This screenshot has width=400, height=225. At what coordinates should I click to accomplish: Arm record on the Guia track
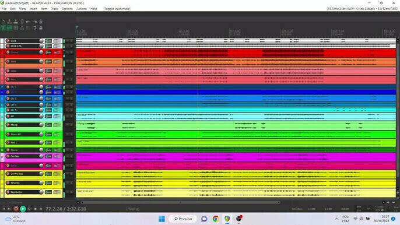pos(8,41)
